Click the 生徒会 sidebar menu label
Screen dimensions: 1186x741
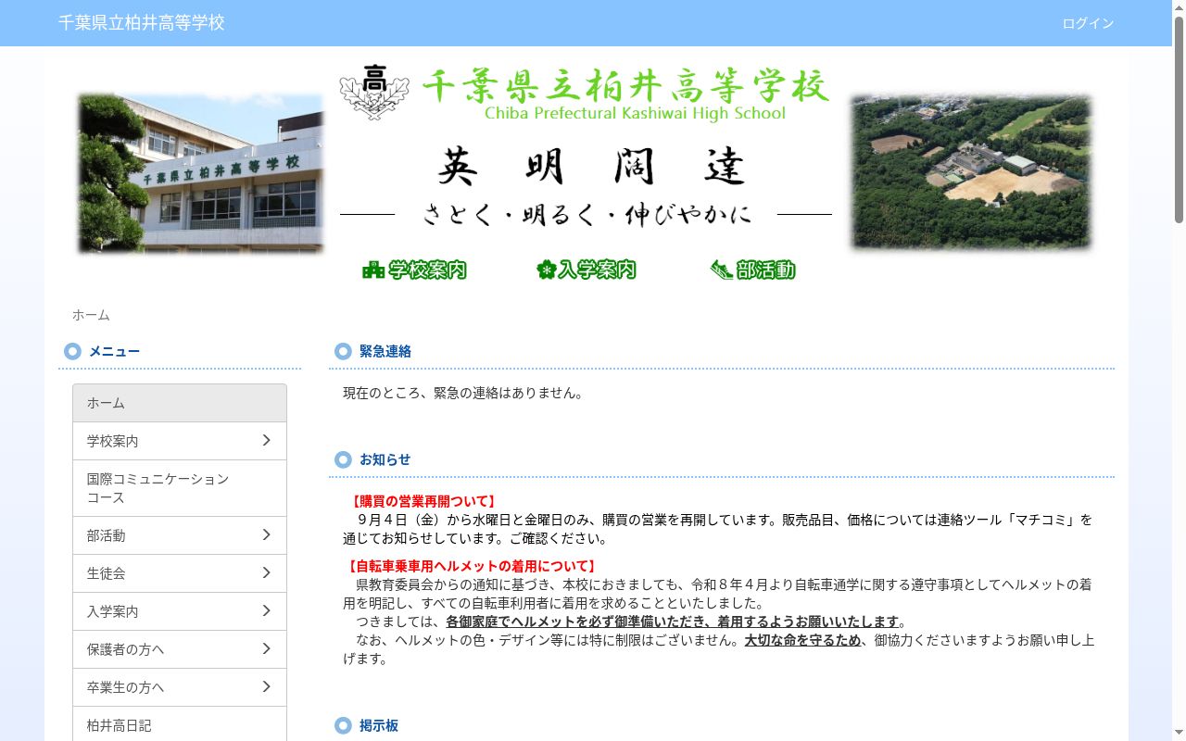click(x=107, y=573)
